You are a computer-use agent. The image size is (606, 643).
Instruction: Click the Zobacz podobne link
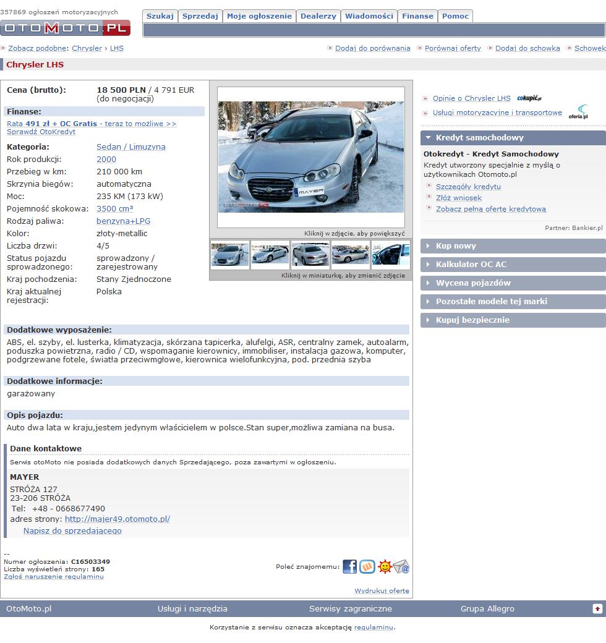[x=37, y=48]
